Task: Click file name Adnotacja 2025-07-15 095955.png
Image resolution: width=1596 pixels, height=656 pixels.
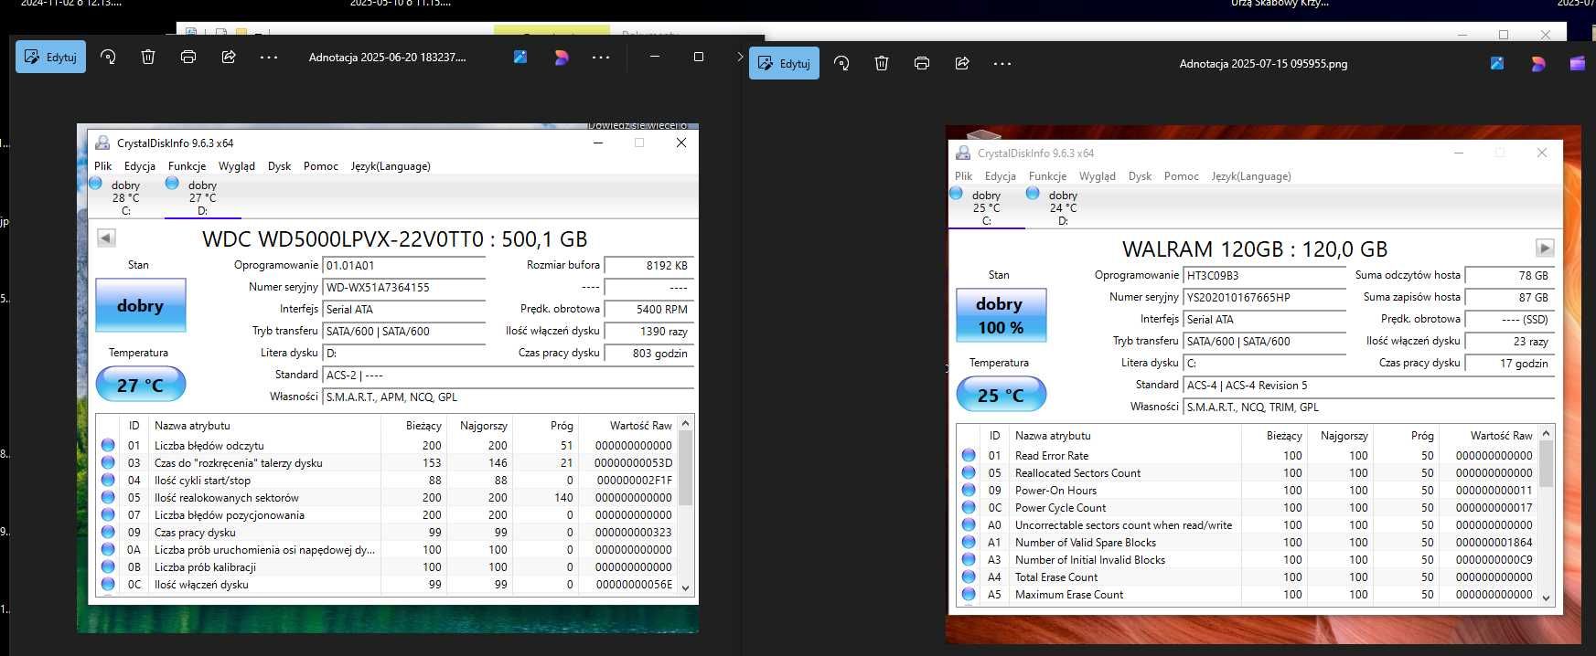Action: (x=1263, y=64)
